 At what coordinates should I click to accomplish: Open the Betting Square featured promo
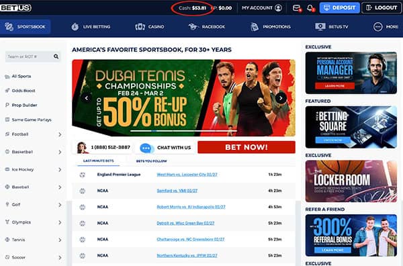[x=351, y=127]
